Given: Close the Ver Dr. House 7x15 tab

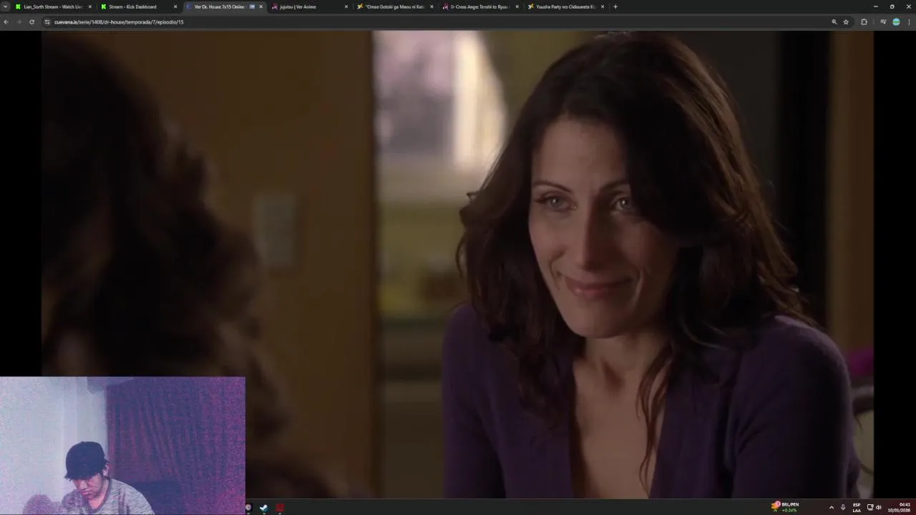Looking at the screenshot, I should [260, 6].
